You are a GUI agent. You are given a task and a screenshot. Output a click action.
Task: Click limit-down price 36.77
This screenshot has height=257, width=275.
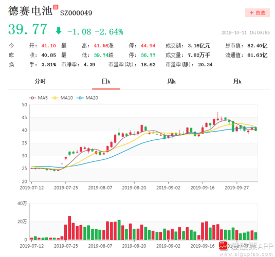pos(148,56)
